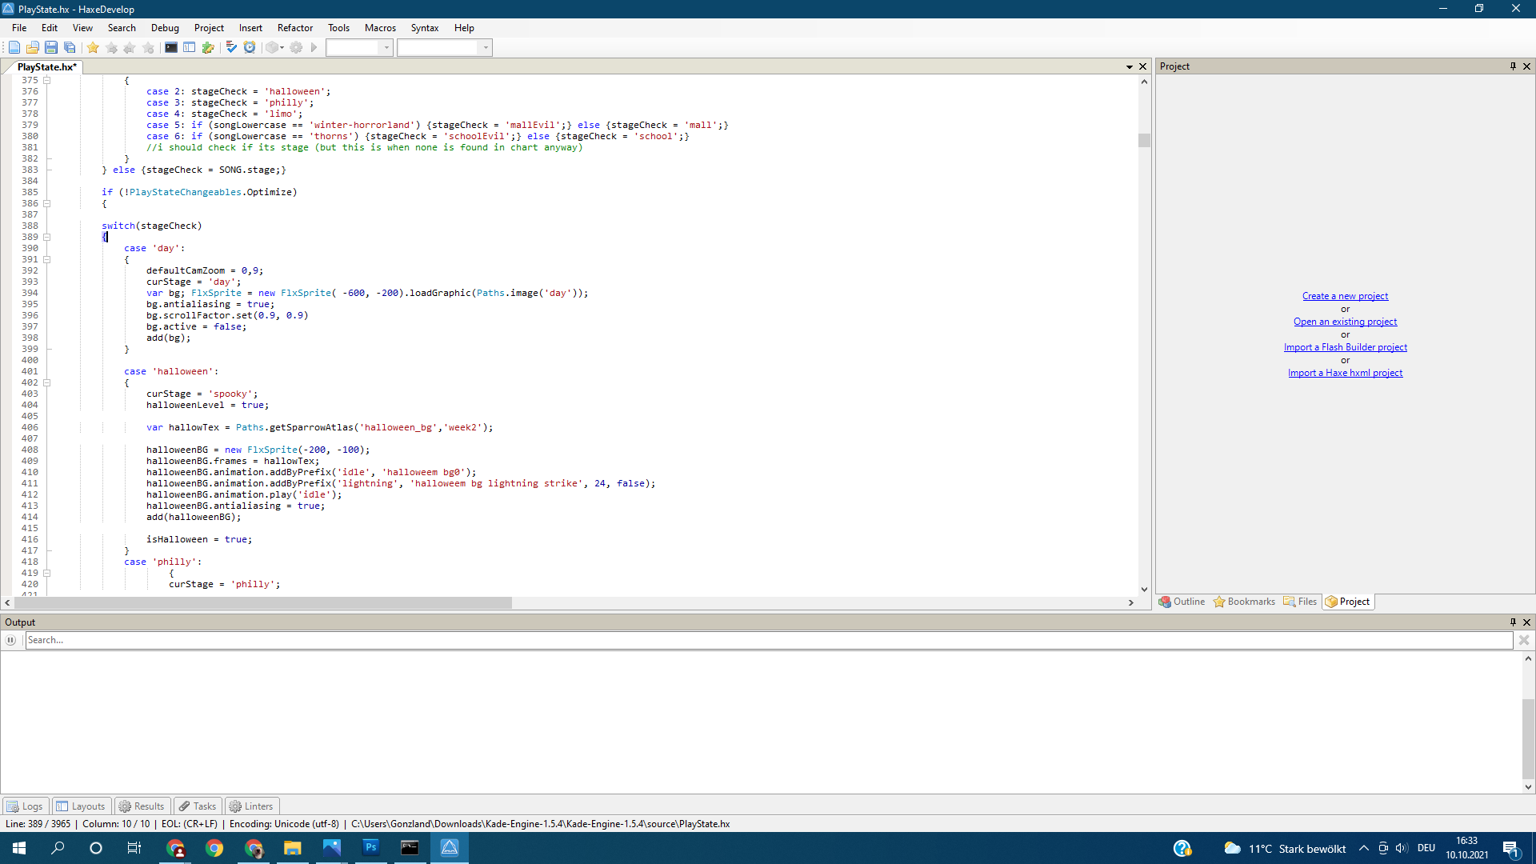Viewport: 1536px width, 864px height.
Task: Switch to the Linters tab
Action: pos(251,806)
